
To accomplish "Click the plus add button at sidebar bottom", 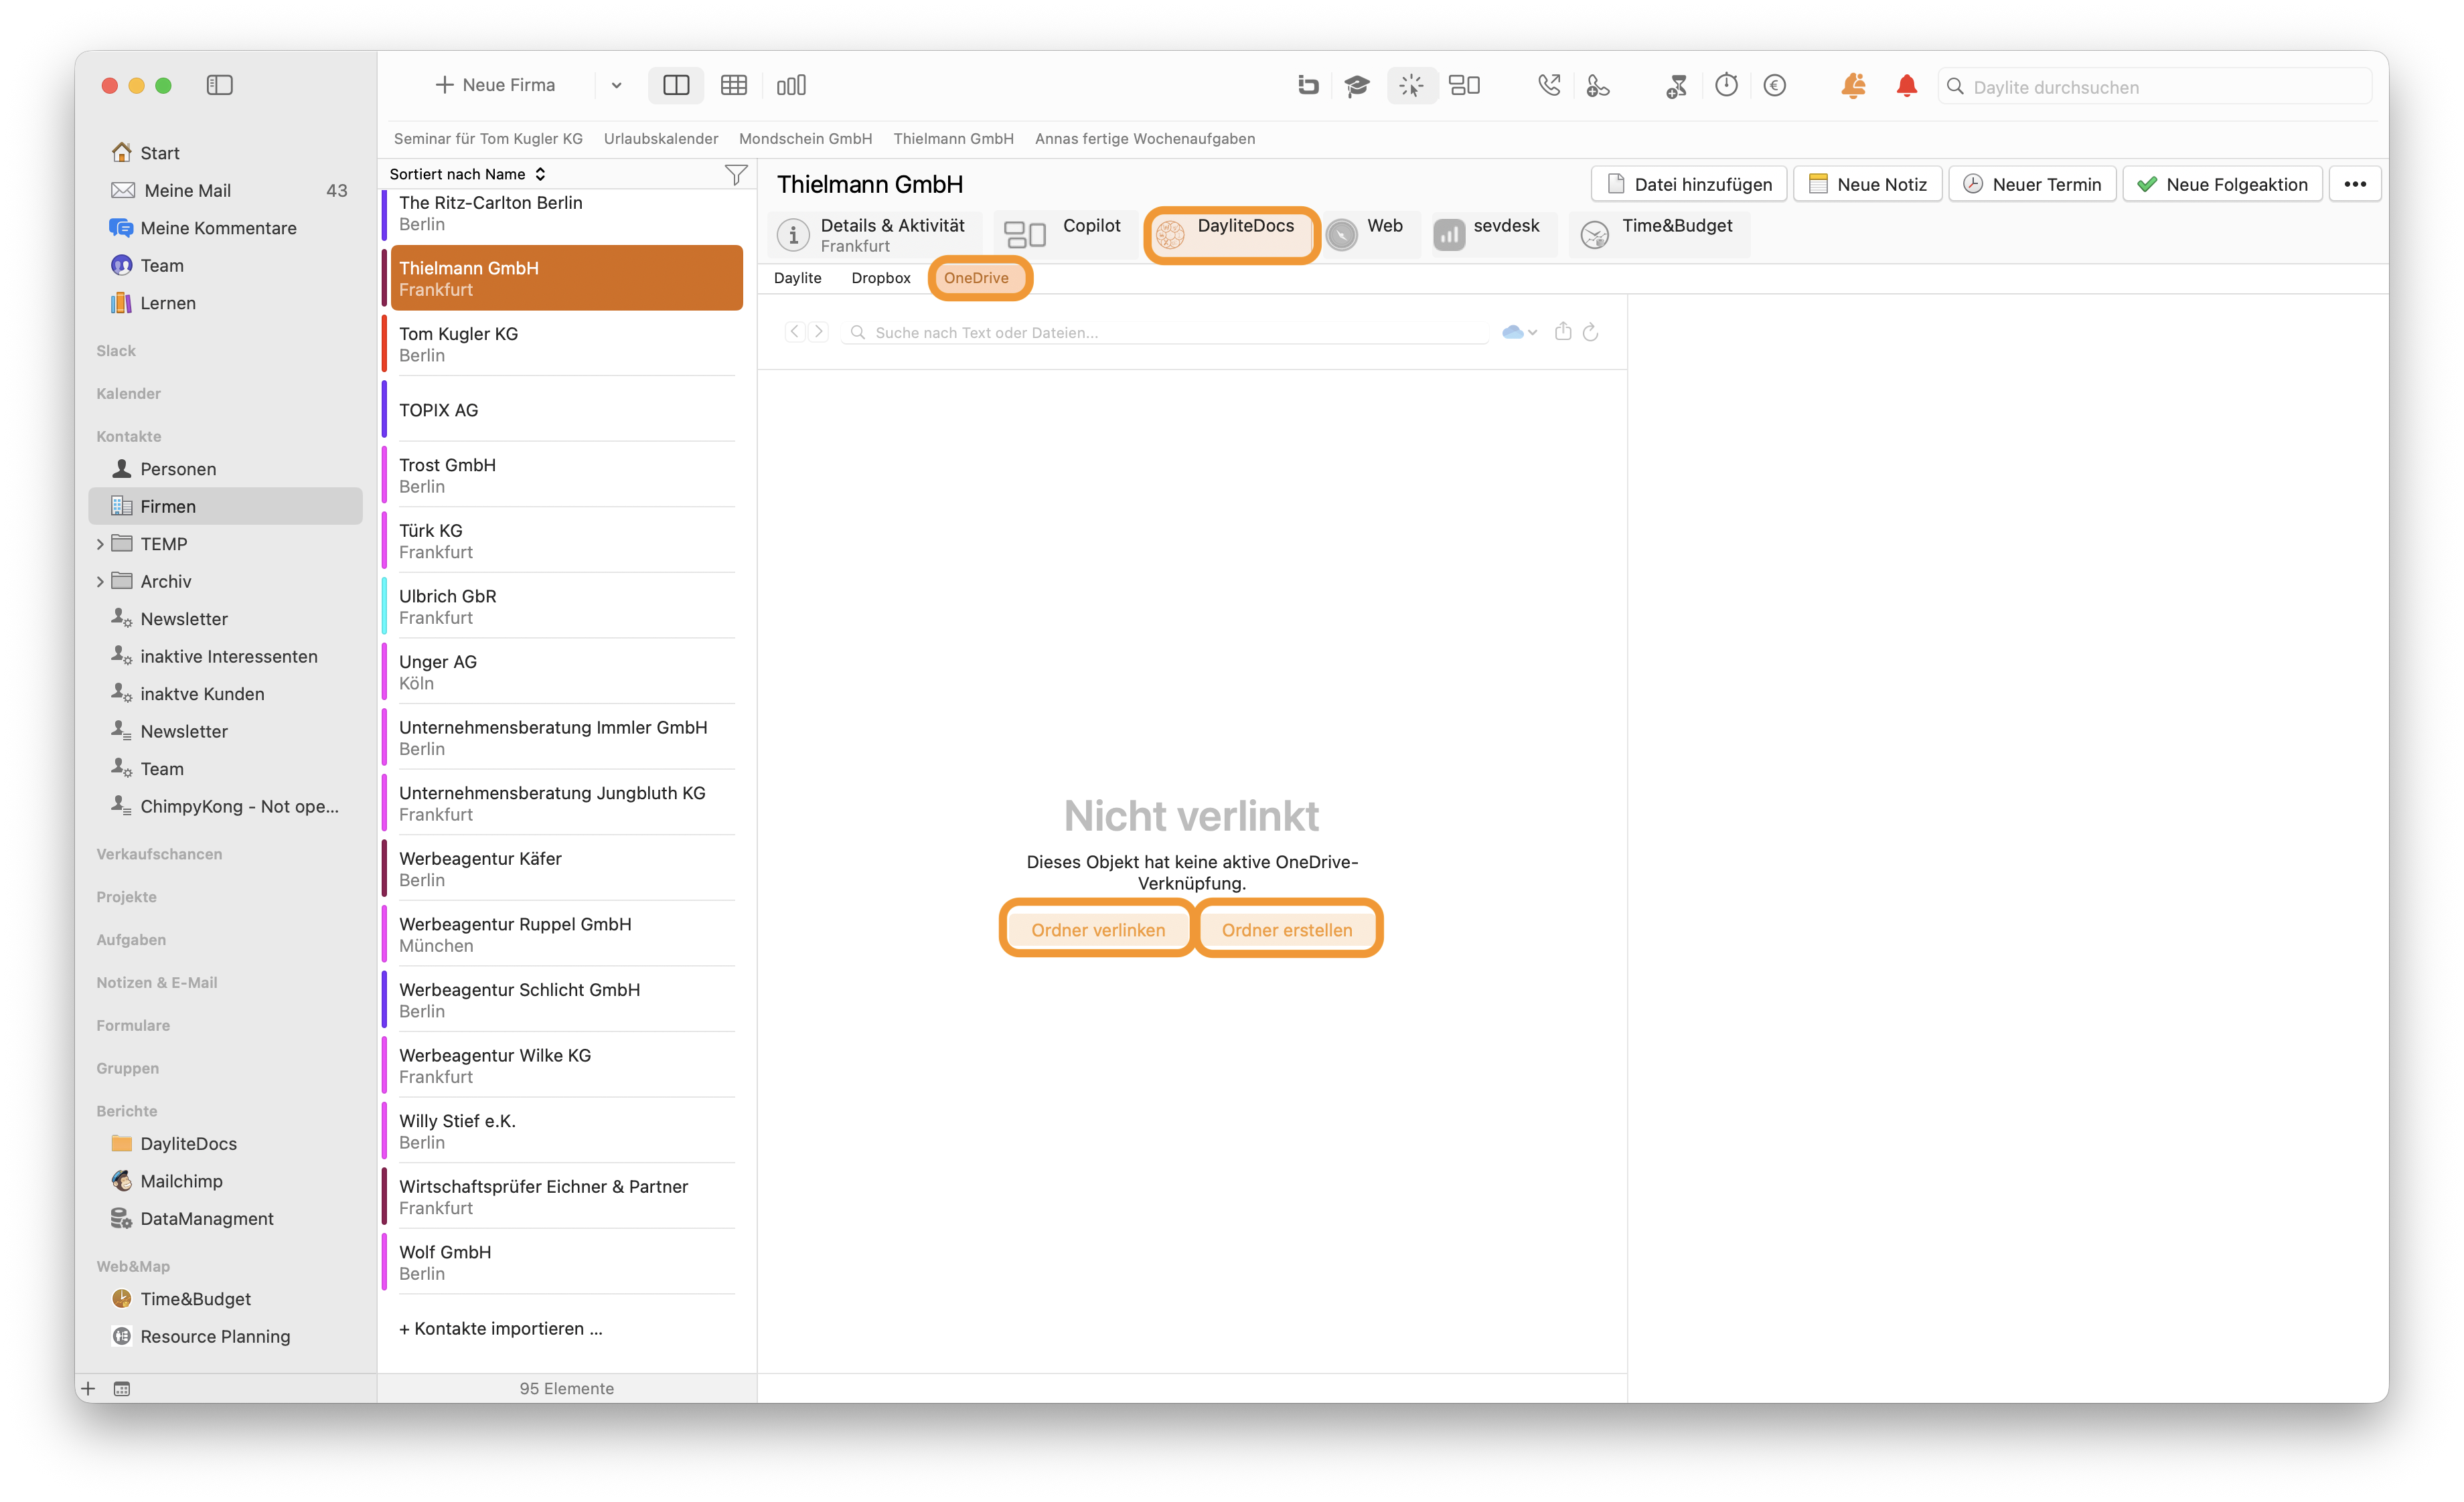I will (88, 1388).
